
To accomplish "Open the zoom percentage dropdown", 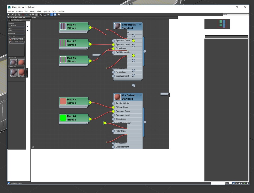I will click(x=231, y=183).
